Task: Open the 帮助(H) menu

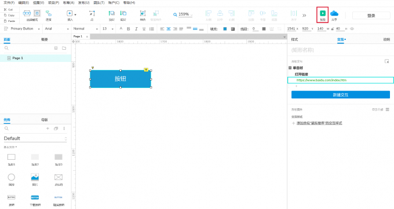Action: [x=129, y=3]
